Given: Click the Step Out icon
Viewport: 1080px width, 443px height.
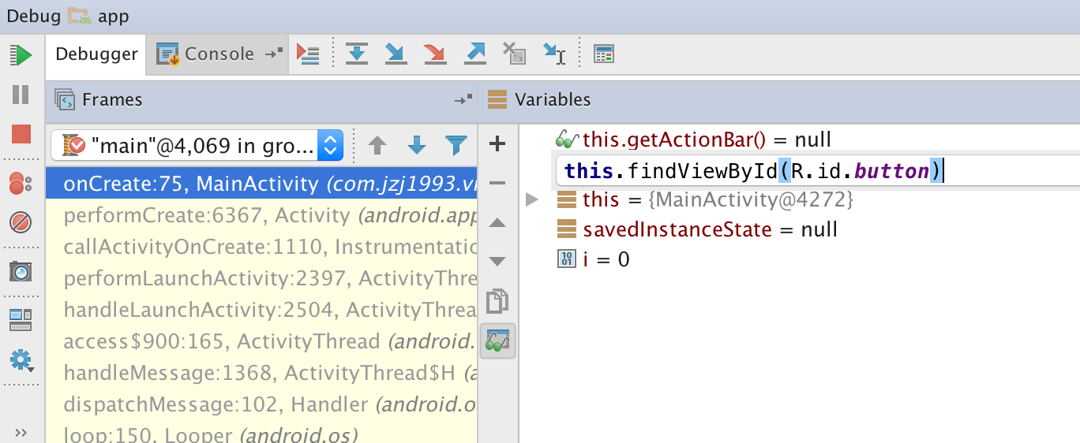Looking at the screenshot, I should 475,54.
